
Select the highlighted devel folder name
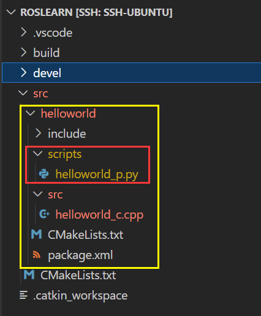tap(47, 73)
